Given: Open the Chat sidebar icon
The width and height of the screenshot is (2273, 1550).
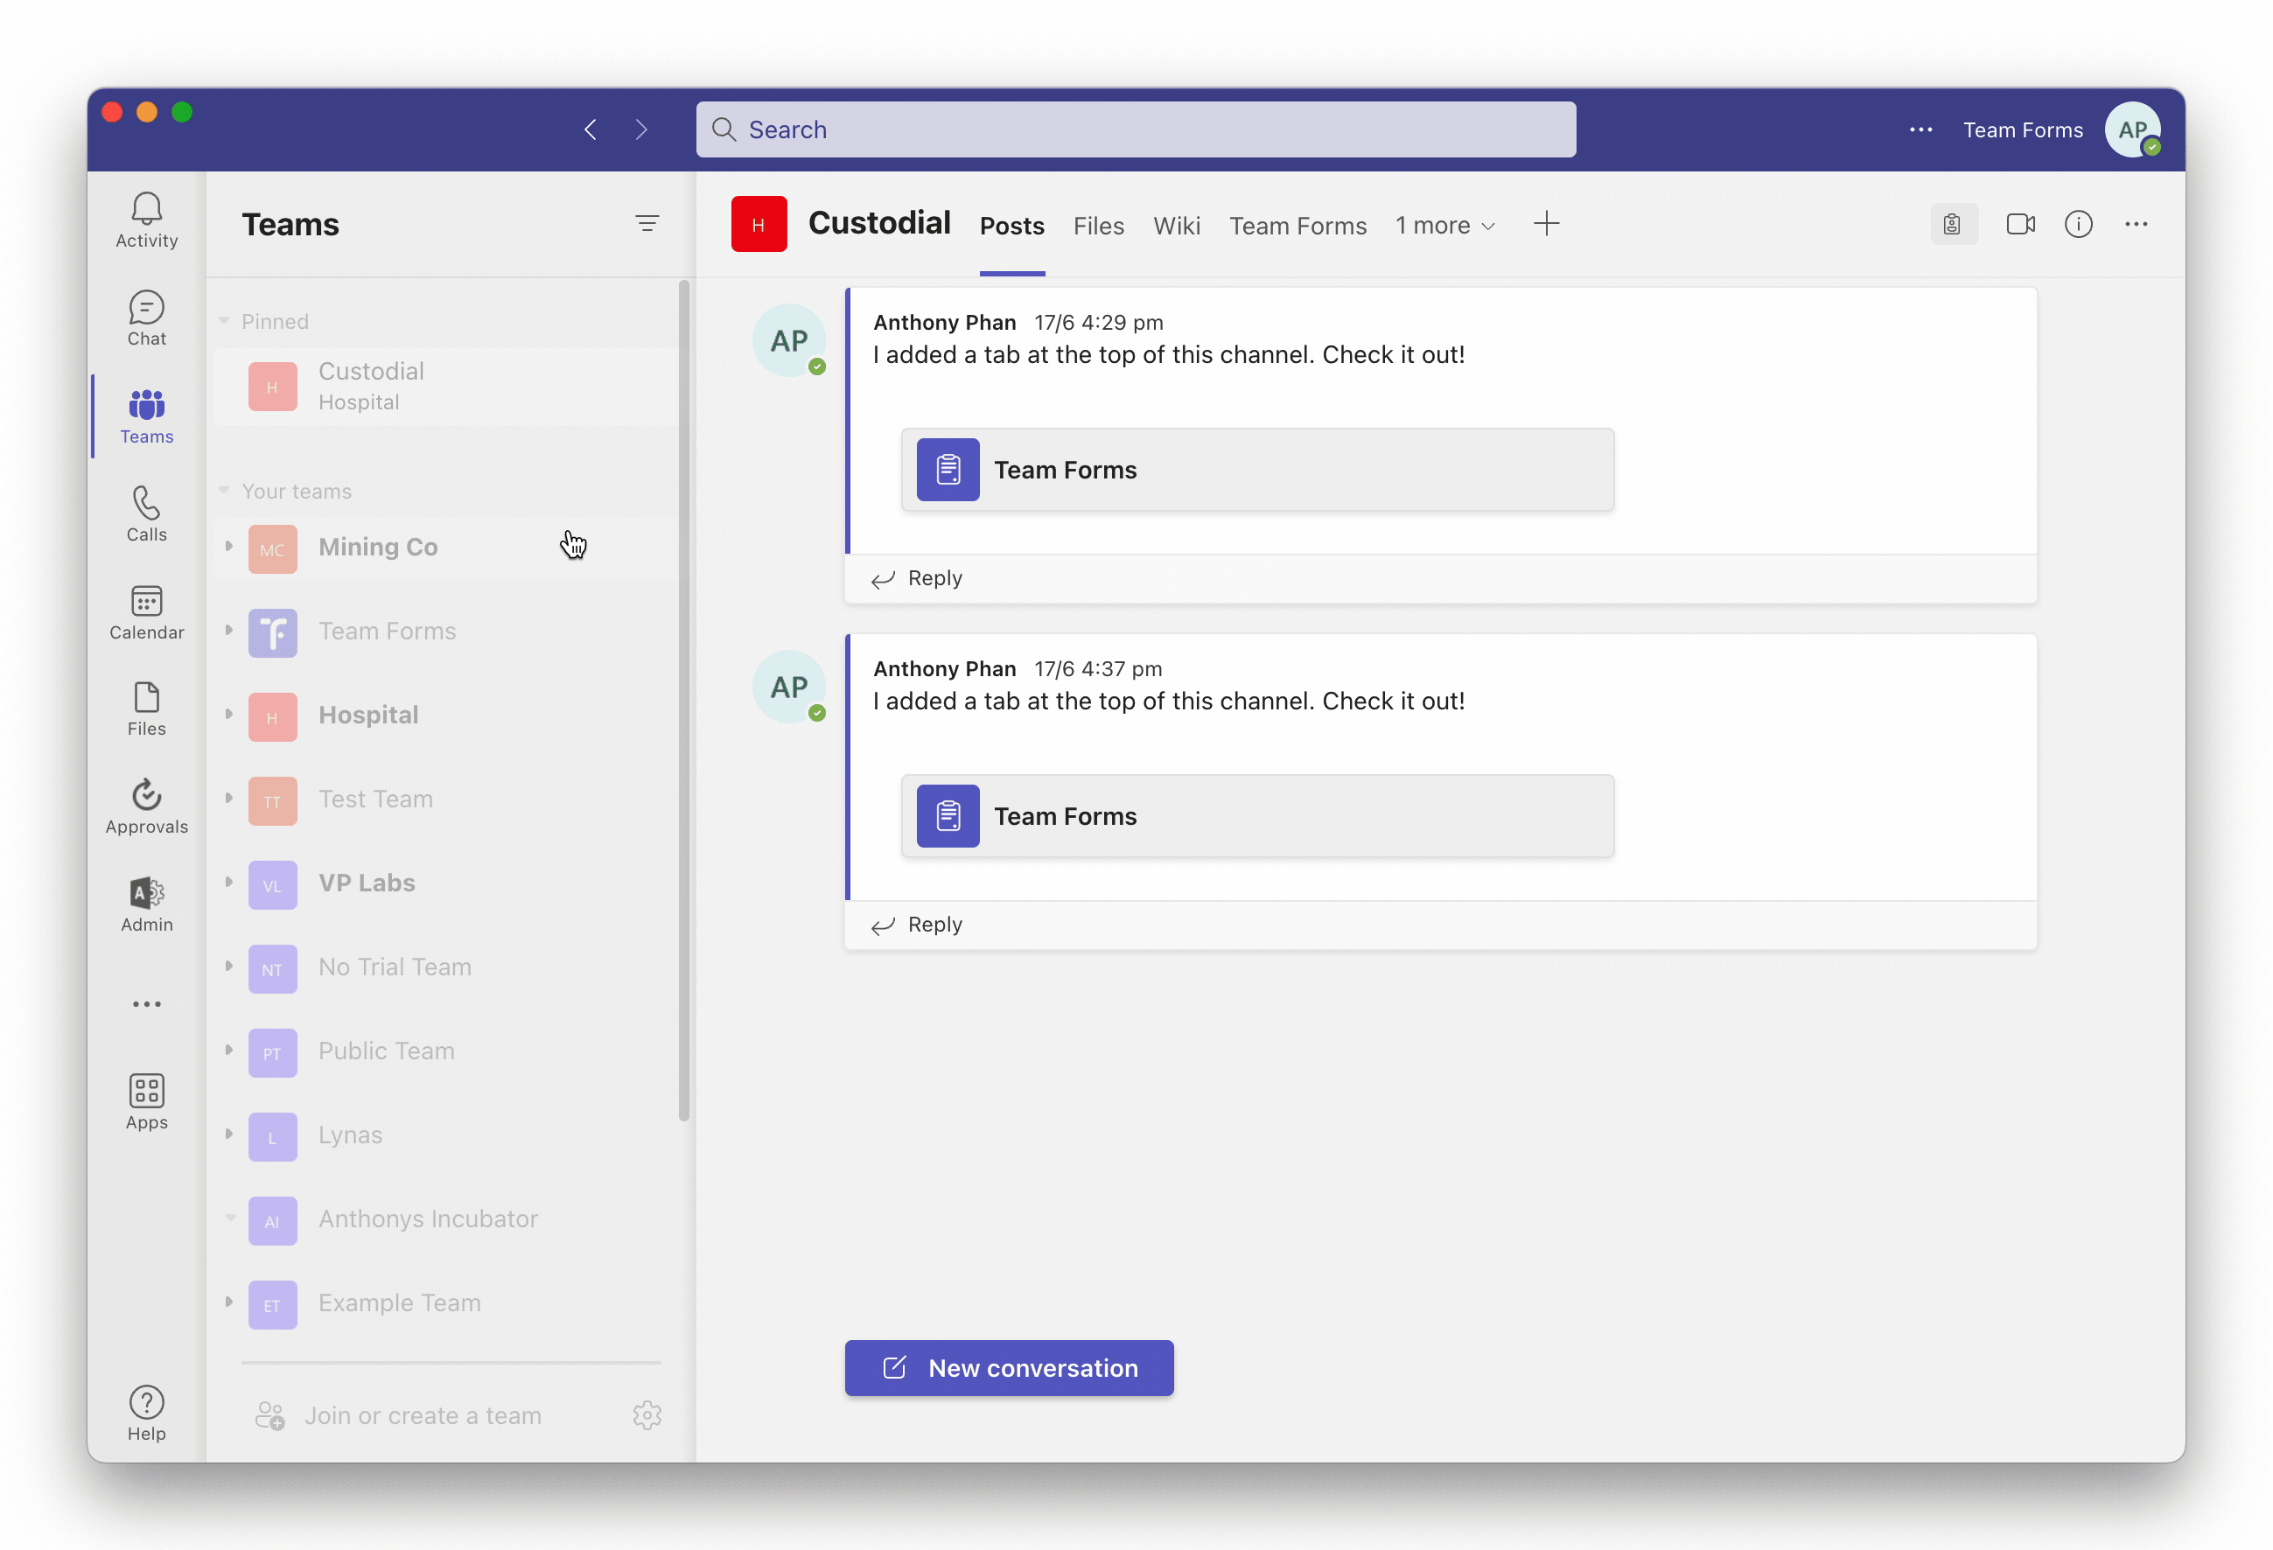Looking at the screenshot, I should pyautogui.click(x=147, y=307).
